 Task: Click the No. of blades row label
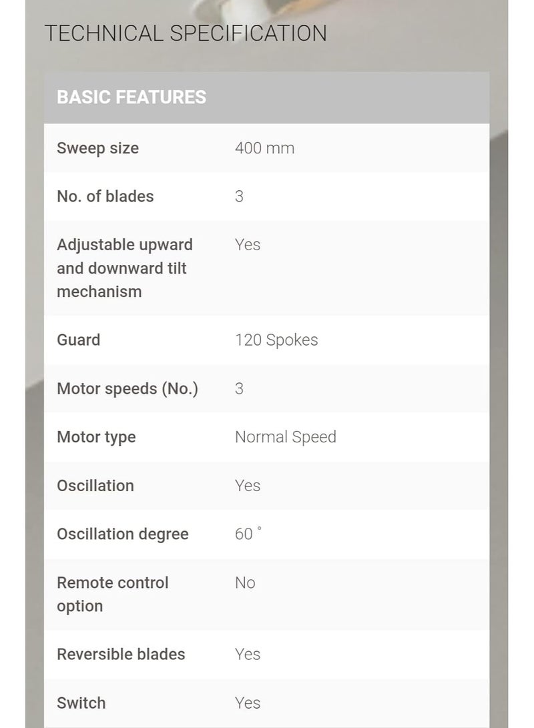pyautogui.click(x=105, y=196)
